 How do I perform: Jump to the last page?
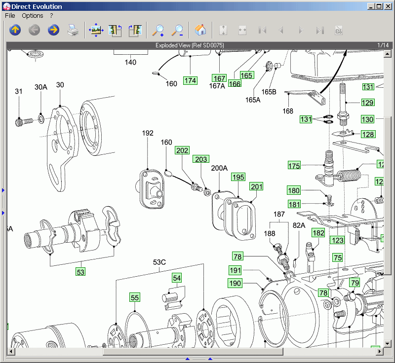point(320,30)
